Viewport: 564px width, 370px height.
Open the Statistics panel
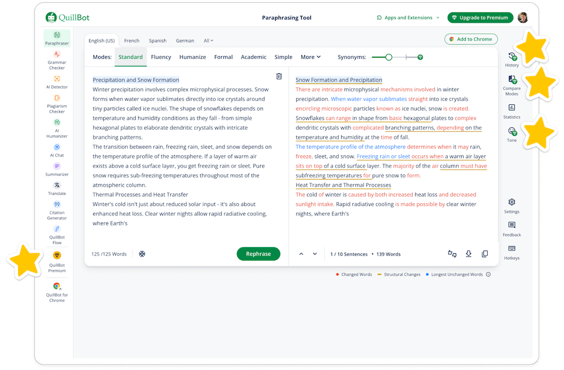(x=512, y=112)
